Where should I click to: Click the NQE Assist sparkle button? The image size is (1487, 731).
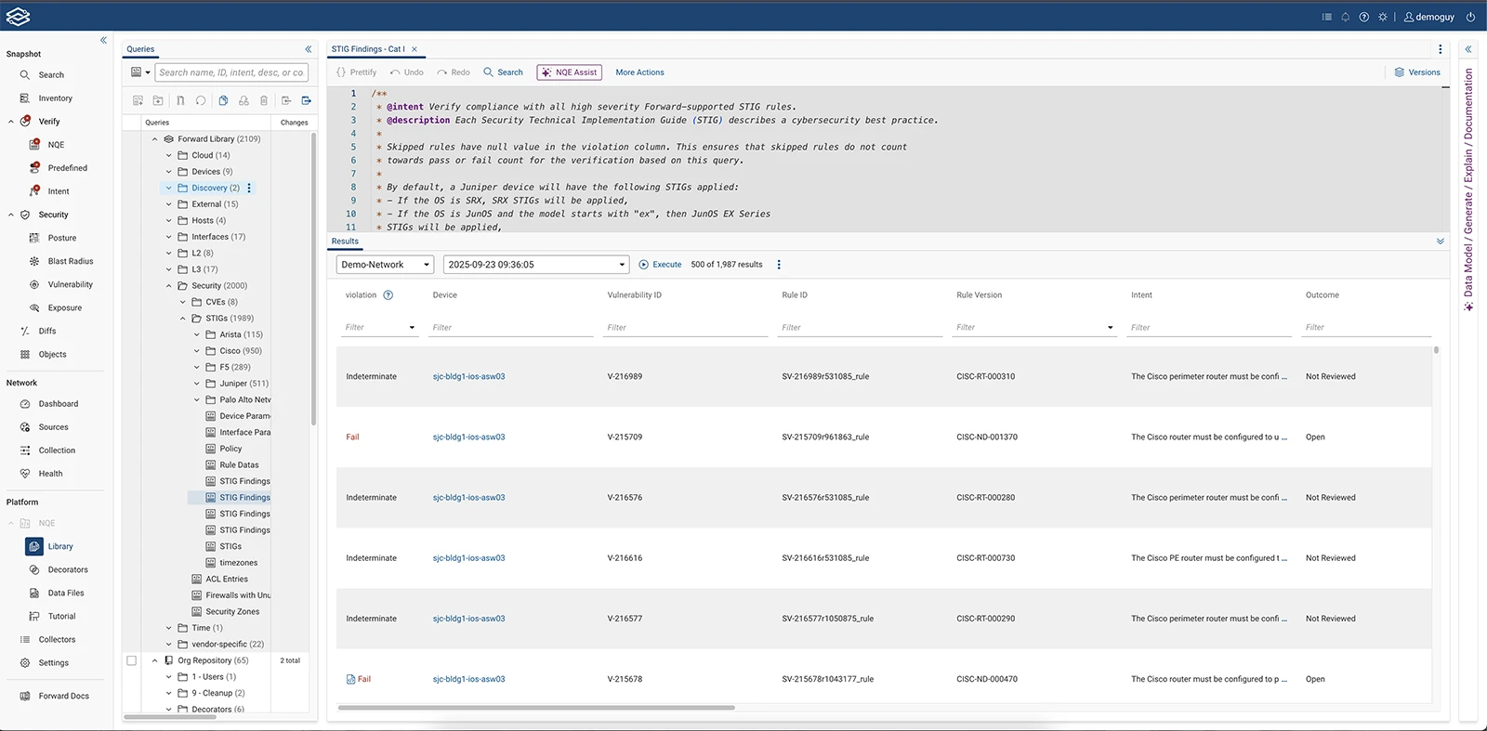click(570, 72)
